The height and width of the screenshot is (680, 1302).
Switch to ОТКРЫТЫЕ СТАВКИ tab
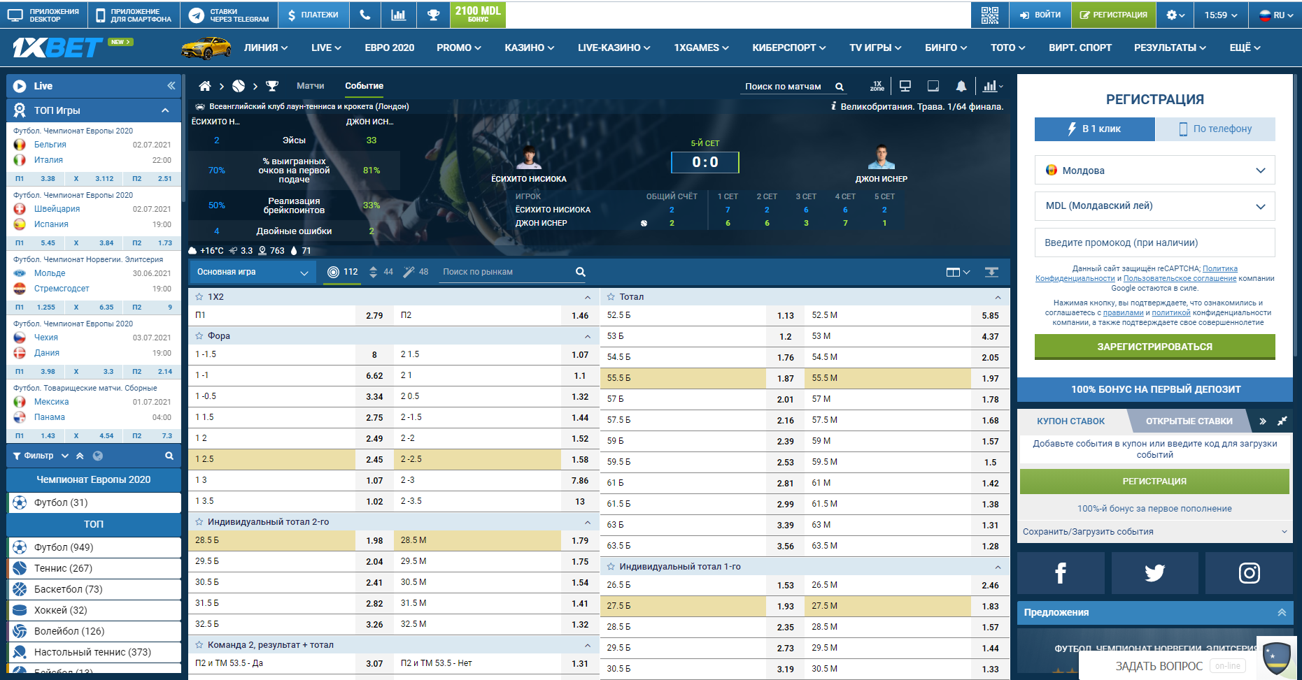1189,421
